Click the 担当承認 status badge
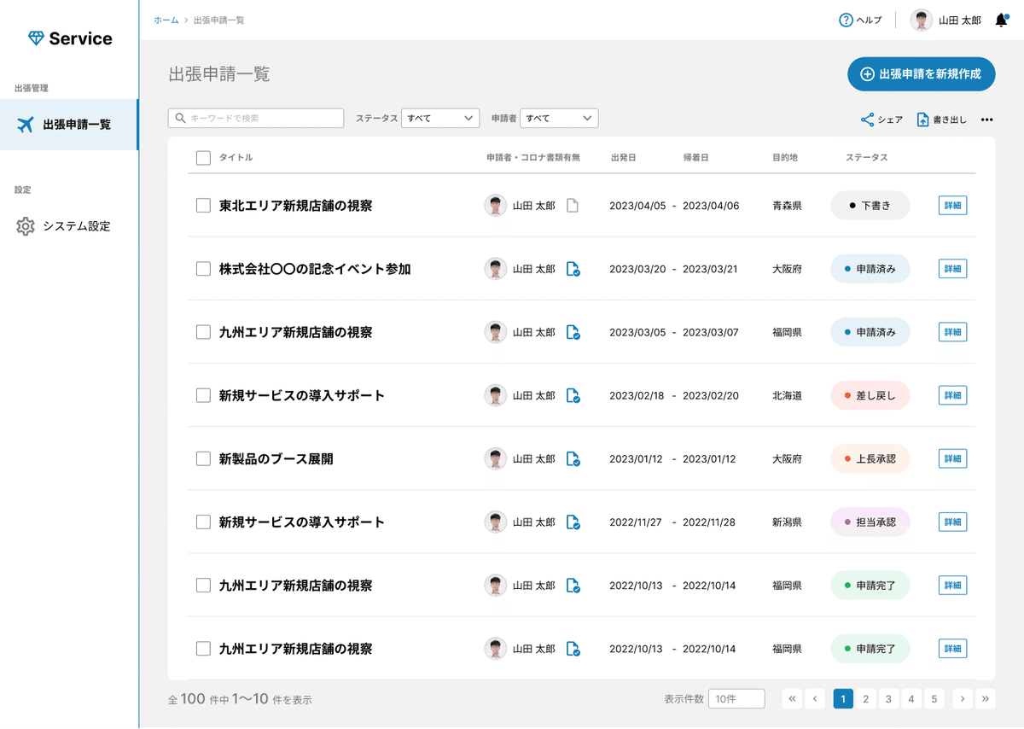The height and width of the screenshot is (729, 1024). [870, 522]
